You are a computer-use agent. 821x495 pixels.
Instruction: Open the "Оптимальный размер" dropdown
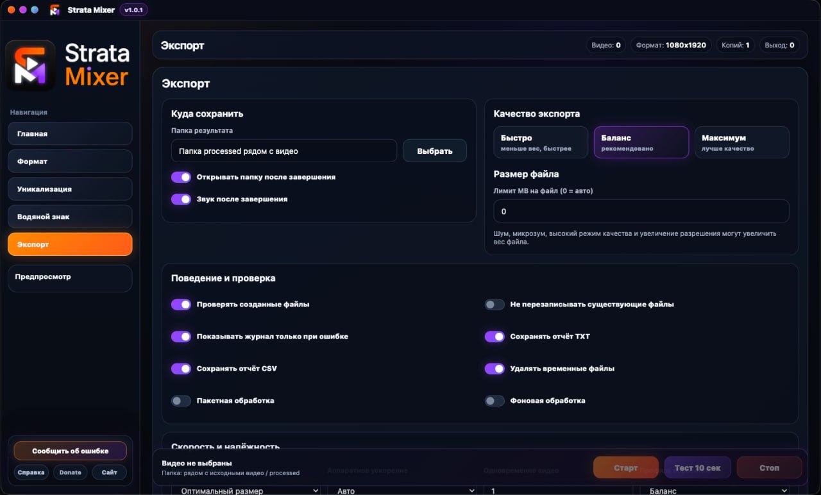(x=247, y=491)
